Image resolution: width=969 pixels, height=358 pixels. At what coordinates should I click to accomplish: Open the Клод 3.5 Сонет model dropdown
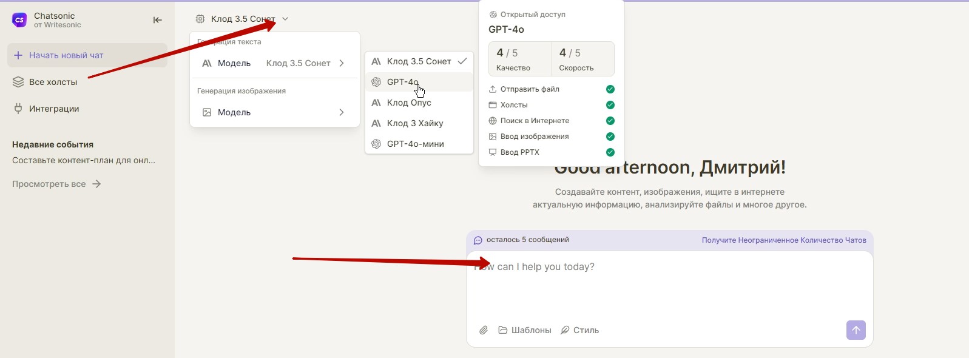point(243,19)
